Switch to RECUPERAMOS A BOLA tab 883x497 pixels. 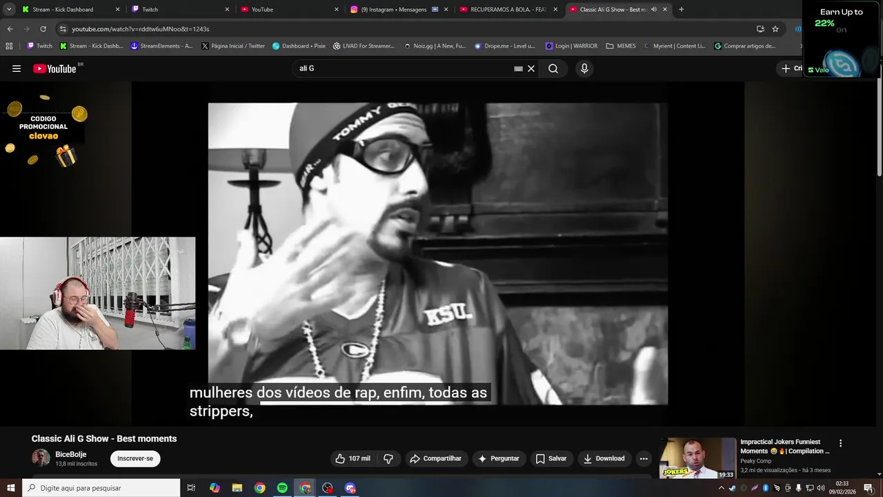click(509, 10)
